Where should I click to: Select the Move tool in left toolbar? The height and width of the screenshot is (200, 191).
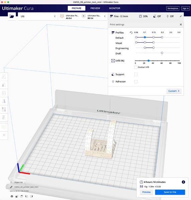(4, 77)
